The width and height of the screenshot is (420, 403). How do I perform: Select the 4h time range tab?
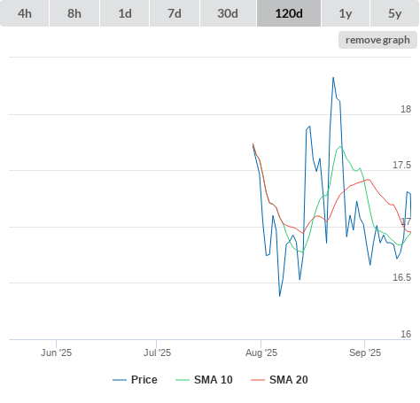click(x=25, y=13)
